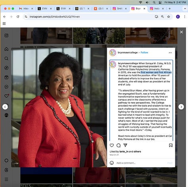188x187 pixels.
Task: Open brynmawrcollege avatar beside caption
Action: pyautogui.click(x=113, y=65)
